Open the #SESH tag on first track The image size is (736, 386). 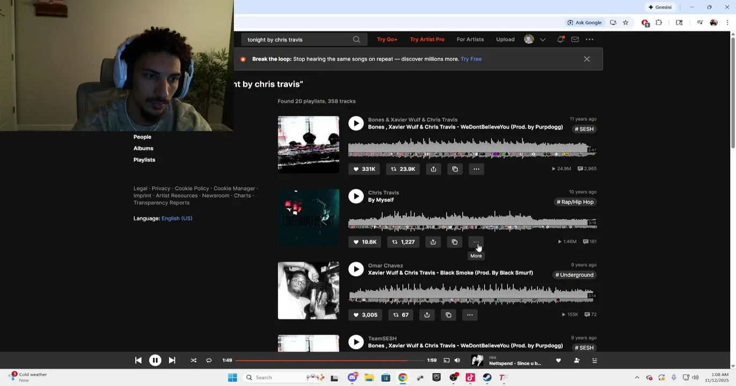[584, 129]
